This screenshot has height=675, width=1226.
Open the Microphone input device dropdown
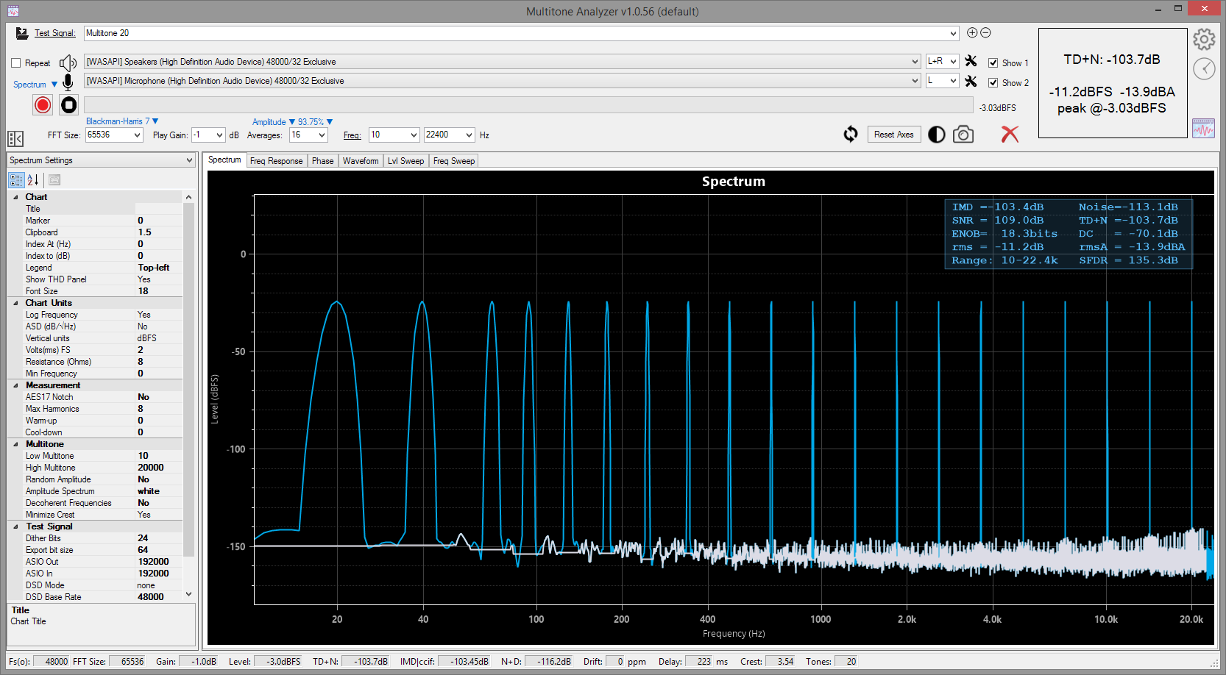pos(915,81)
